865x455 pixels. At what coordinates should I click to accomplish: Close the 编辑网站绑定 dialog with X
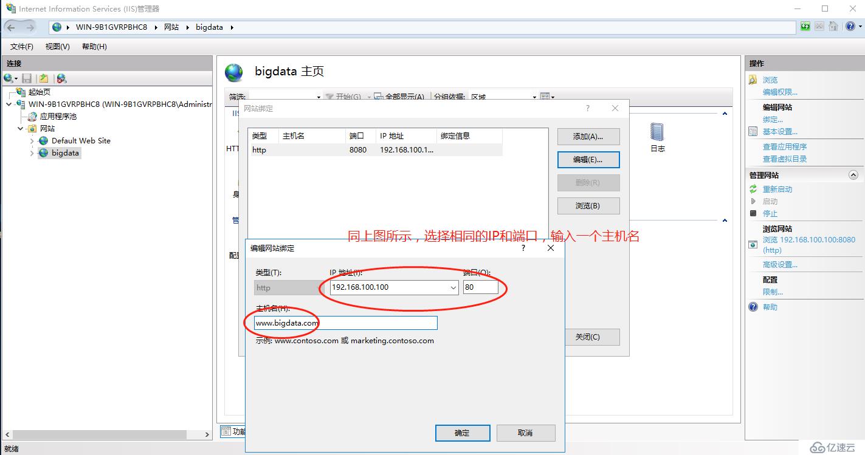pyautogui.click(x=551, y=248)
